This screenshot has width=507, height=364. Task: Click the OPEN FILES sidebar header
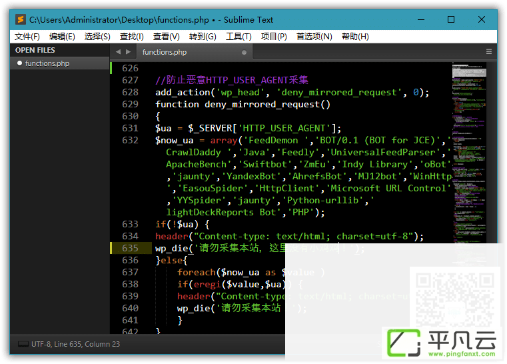click(x=35, y=50)
